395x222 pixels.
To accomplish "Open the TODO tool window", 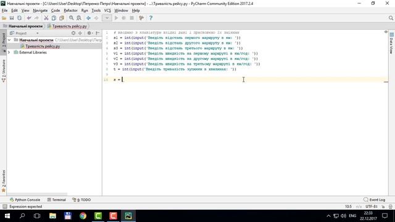I will pos(81,200).
